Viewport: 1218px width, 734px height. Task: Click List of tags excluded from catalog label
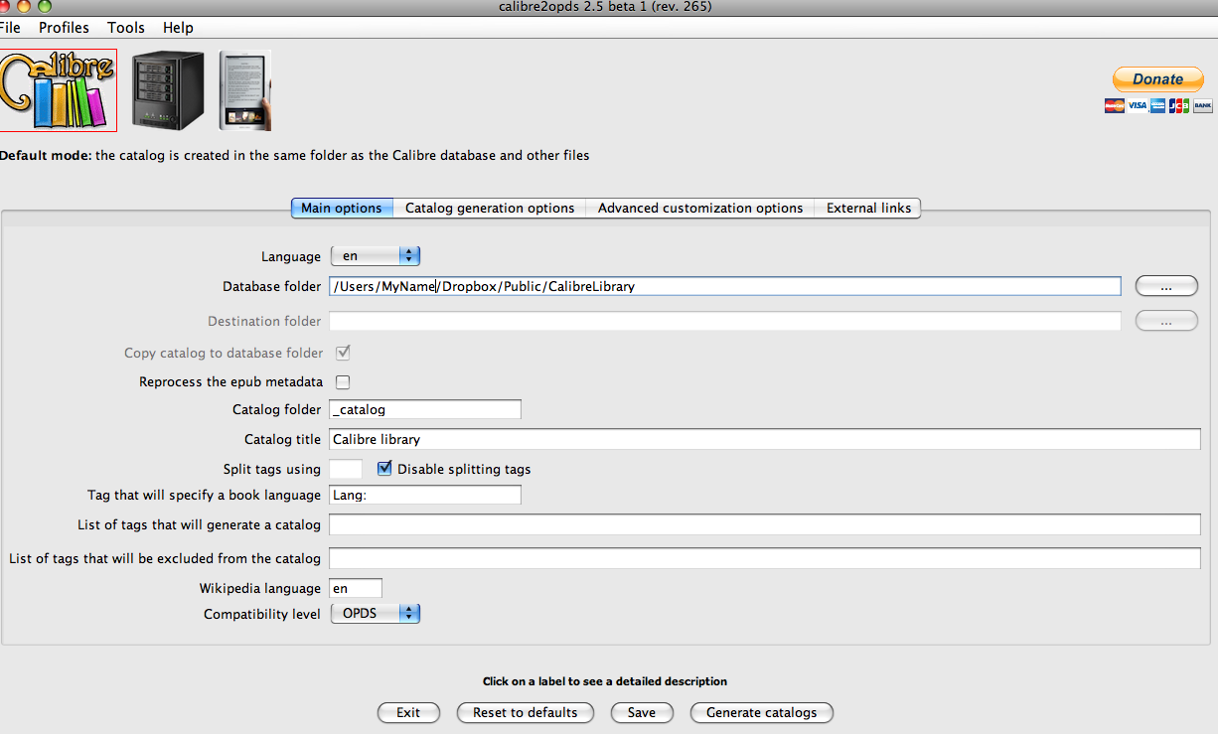point(165,558)
